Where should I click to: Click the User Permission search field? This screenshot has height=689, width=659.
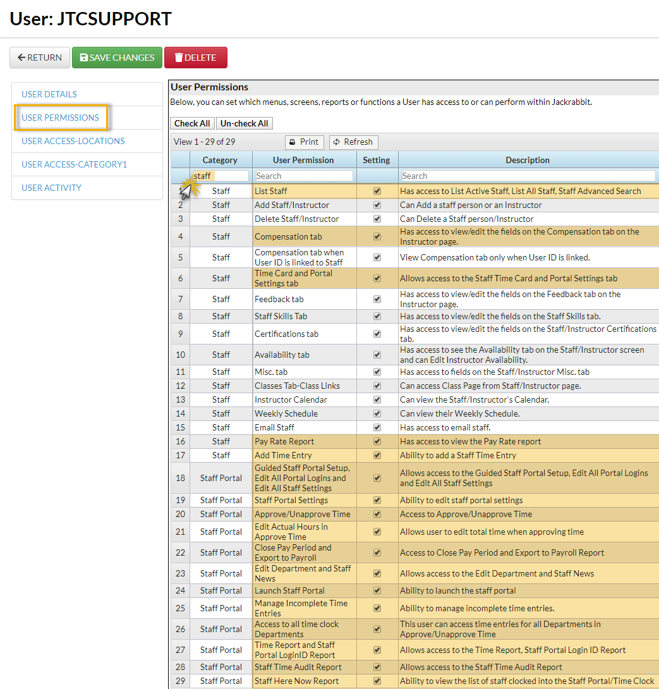304,176
